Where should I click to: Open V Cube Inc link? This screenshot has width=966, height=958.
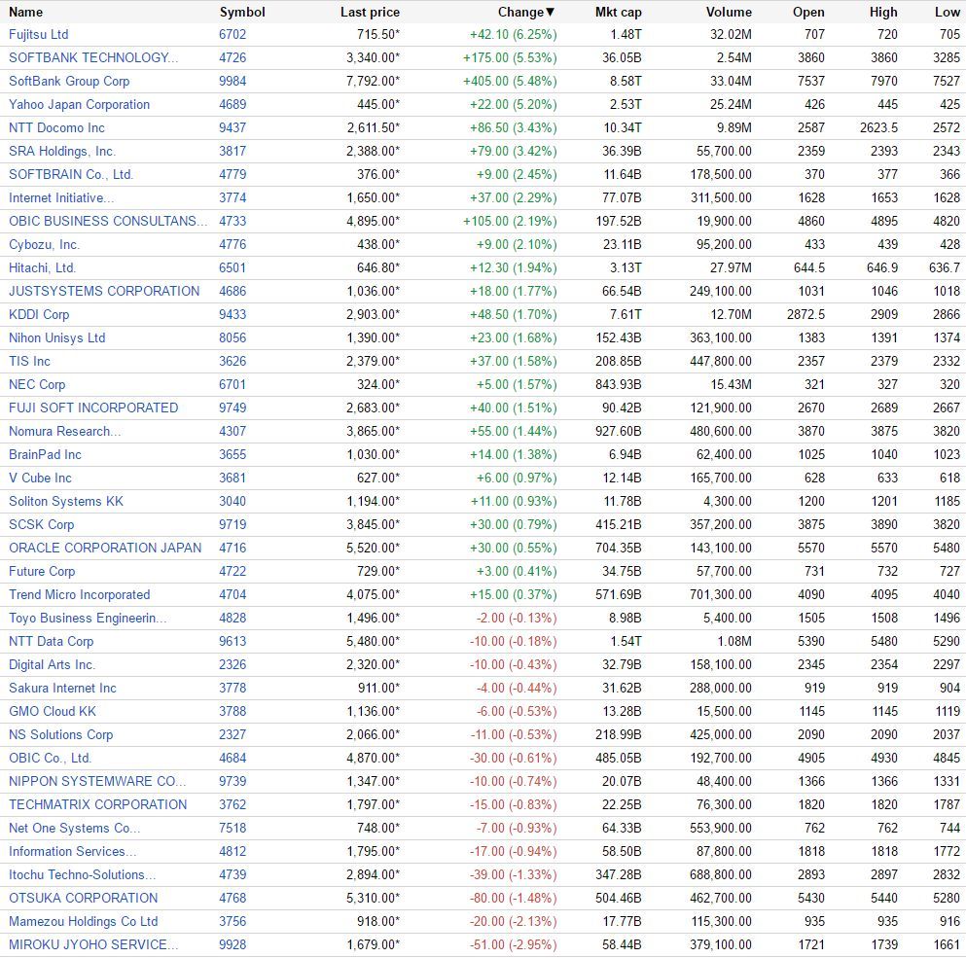(x=40, y=479)
